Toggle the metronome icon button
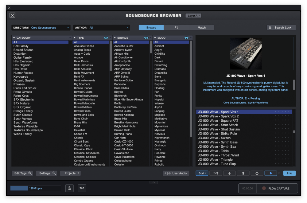This screenshot has height=203, width=307. [69, 188]
